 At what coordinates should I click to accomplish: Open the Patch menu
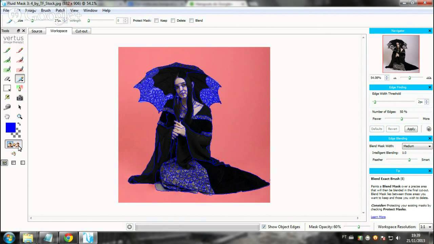coord(60,11)
